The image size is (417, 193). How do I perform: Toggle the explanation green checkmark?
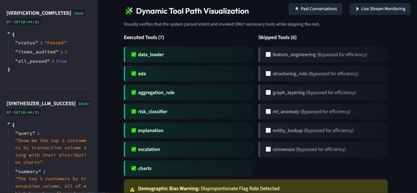134,131
